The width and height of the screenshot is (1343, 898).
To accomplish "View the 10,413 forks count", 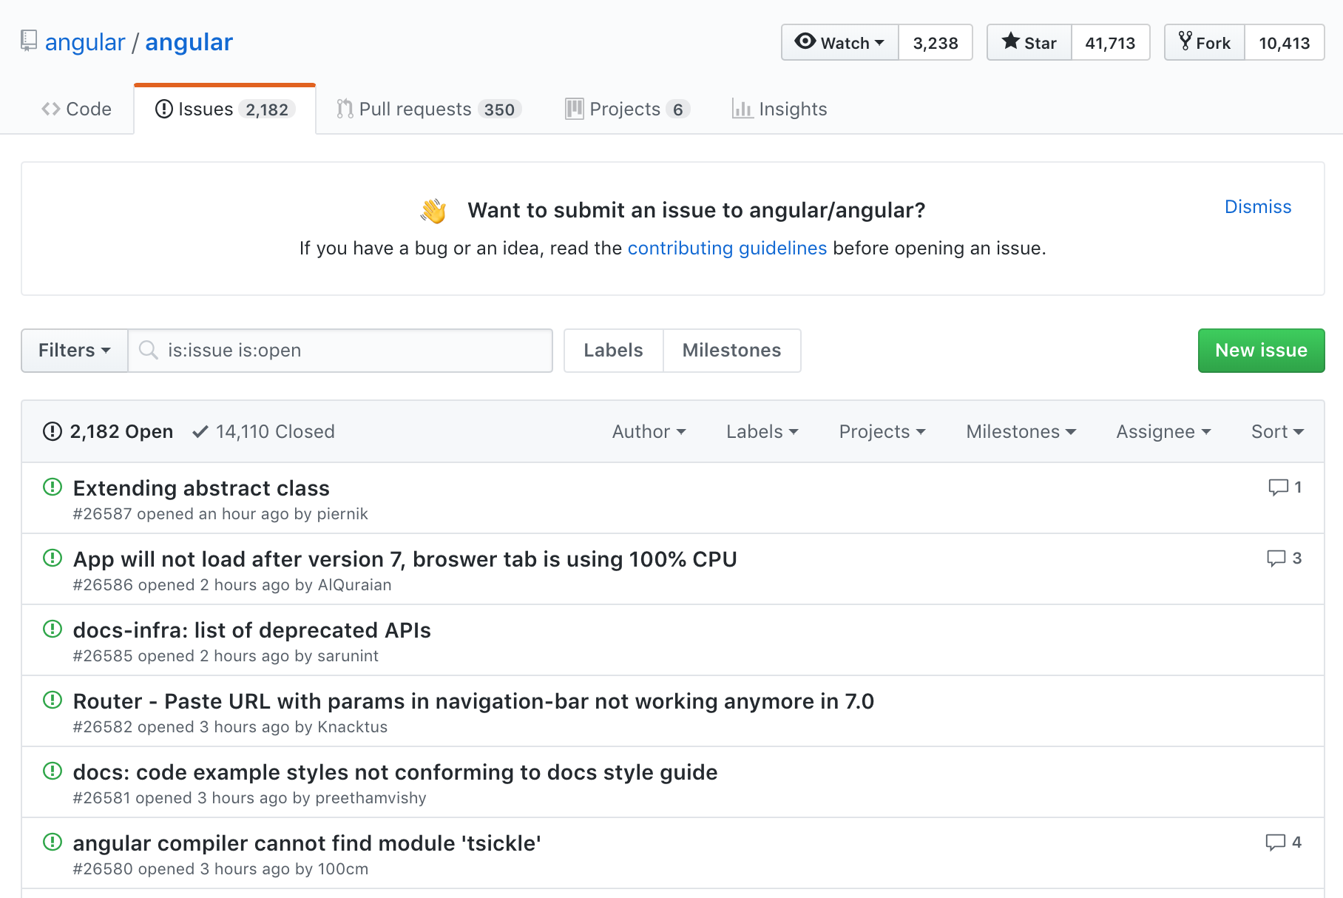I will click(x=1285, y=42).
